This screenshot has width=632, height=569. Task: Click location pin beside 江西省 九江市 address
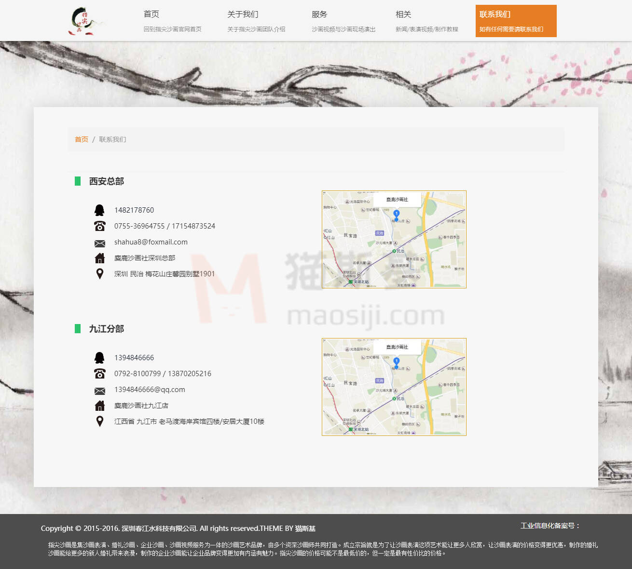click(99, 421)
